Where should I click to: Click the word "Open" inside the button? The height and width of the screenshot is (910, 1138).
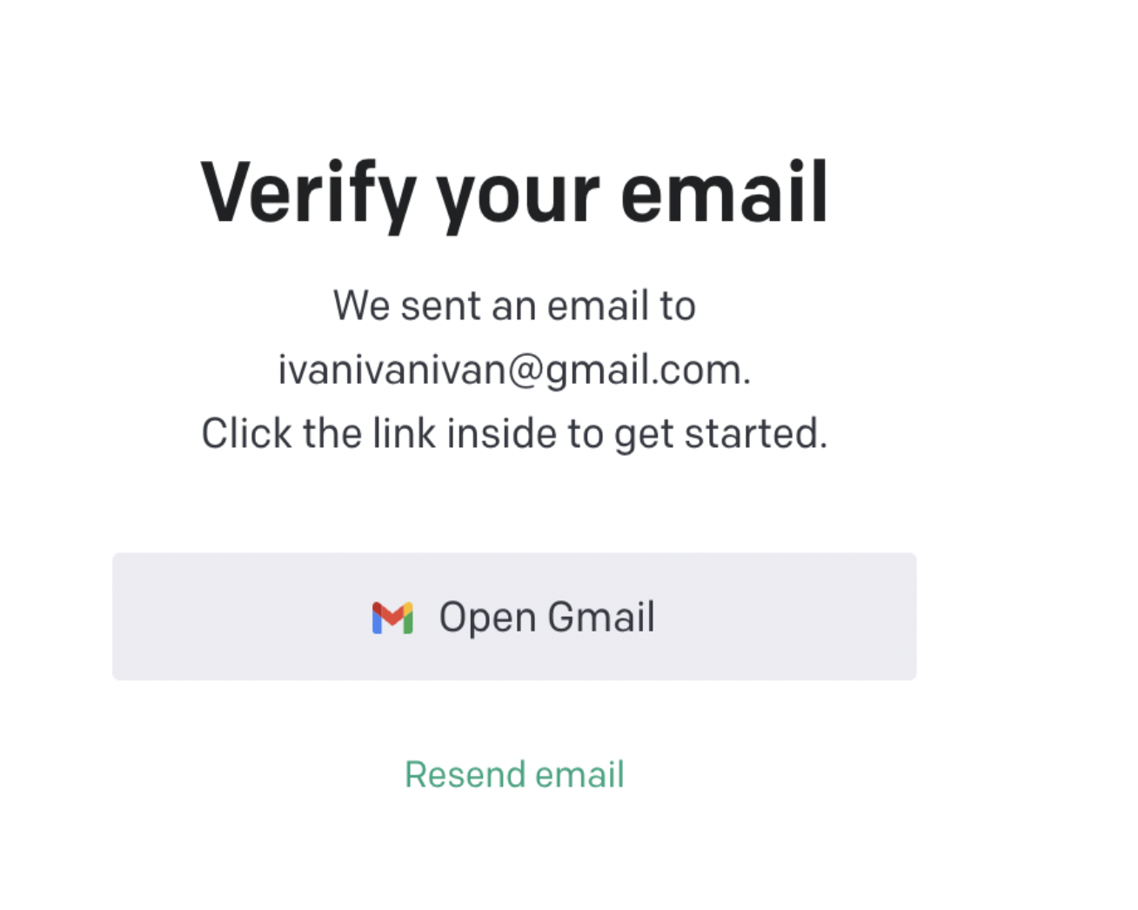point(487,619)
